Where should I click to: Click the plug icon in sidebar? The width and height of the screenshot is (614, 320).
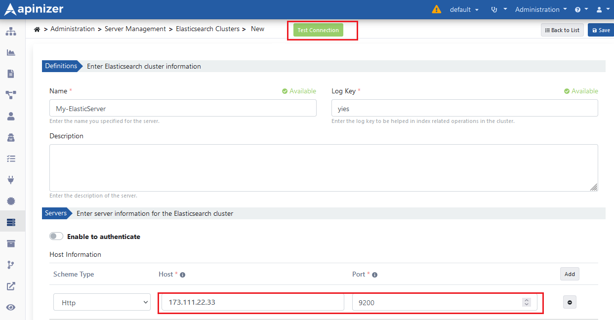(11, 180)
